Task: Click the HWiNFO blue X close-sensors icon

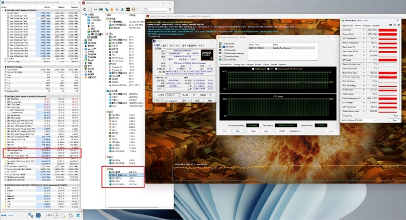Action: (x=78, y=215)
